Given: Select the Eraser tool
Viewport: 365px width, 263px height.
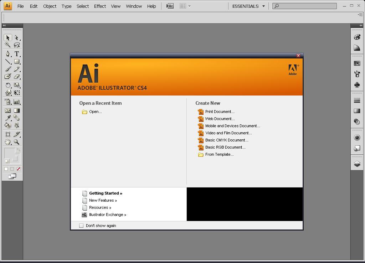Looking at the screenshot, I should 16,76.
